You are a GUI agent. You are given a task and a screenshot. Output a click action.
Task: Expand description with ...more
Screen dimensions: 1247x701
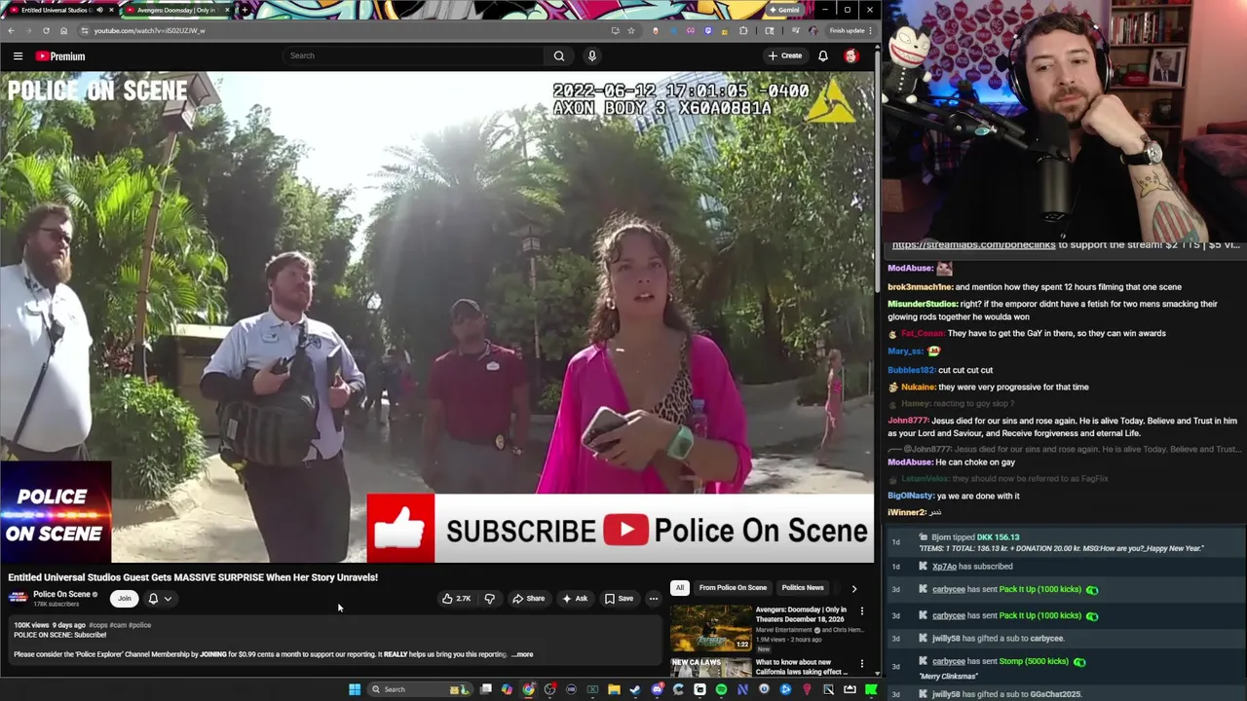point(523,654)
